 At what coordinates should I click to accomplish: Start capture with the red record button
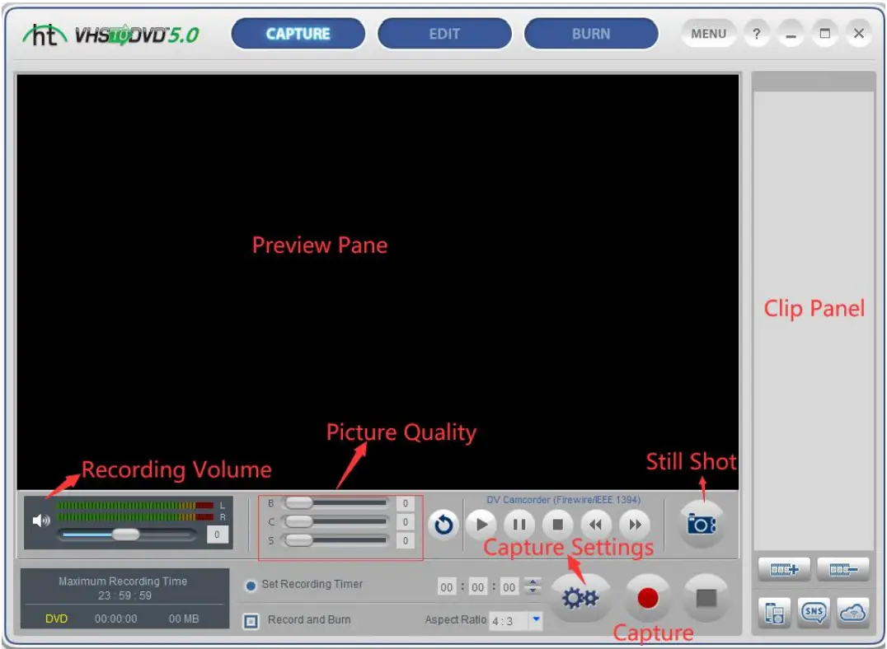pos(648,598)
